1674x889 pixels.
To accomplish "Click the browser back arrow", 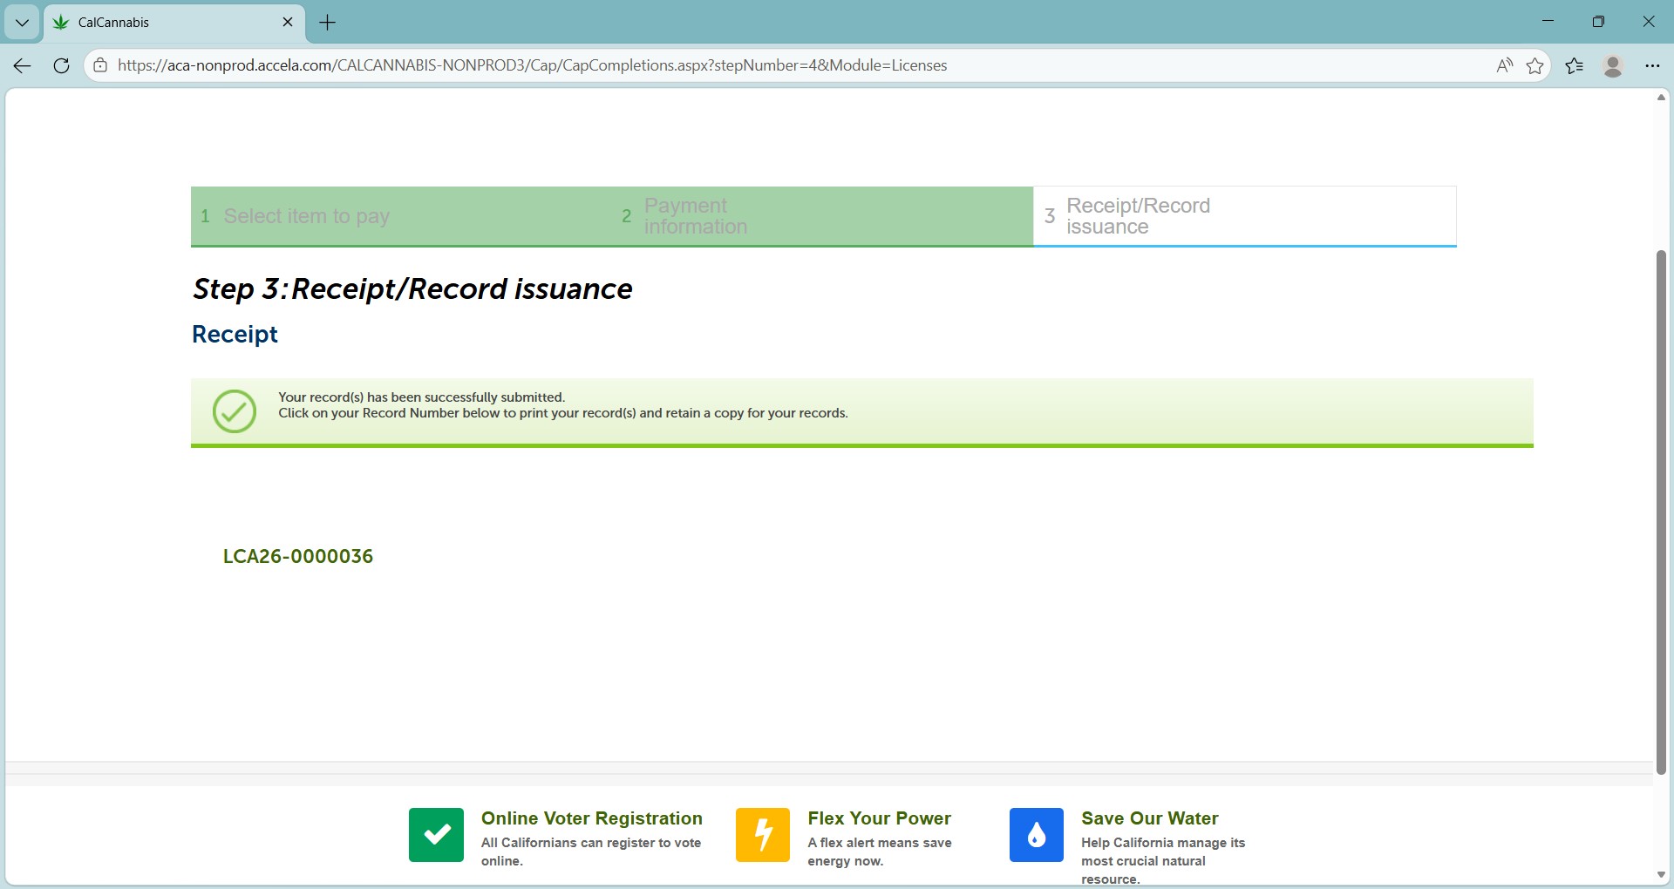I will coord(23,65).
